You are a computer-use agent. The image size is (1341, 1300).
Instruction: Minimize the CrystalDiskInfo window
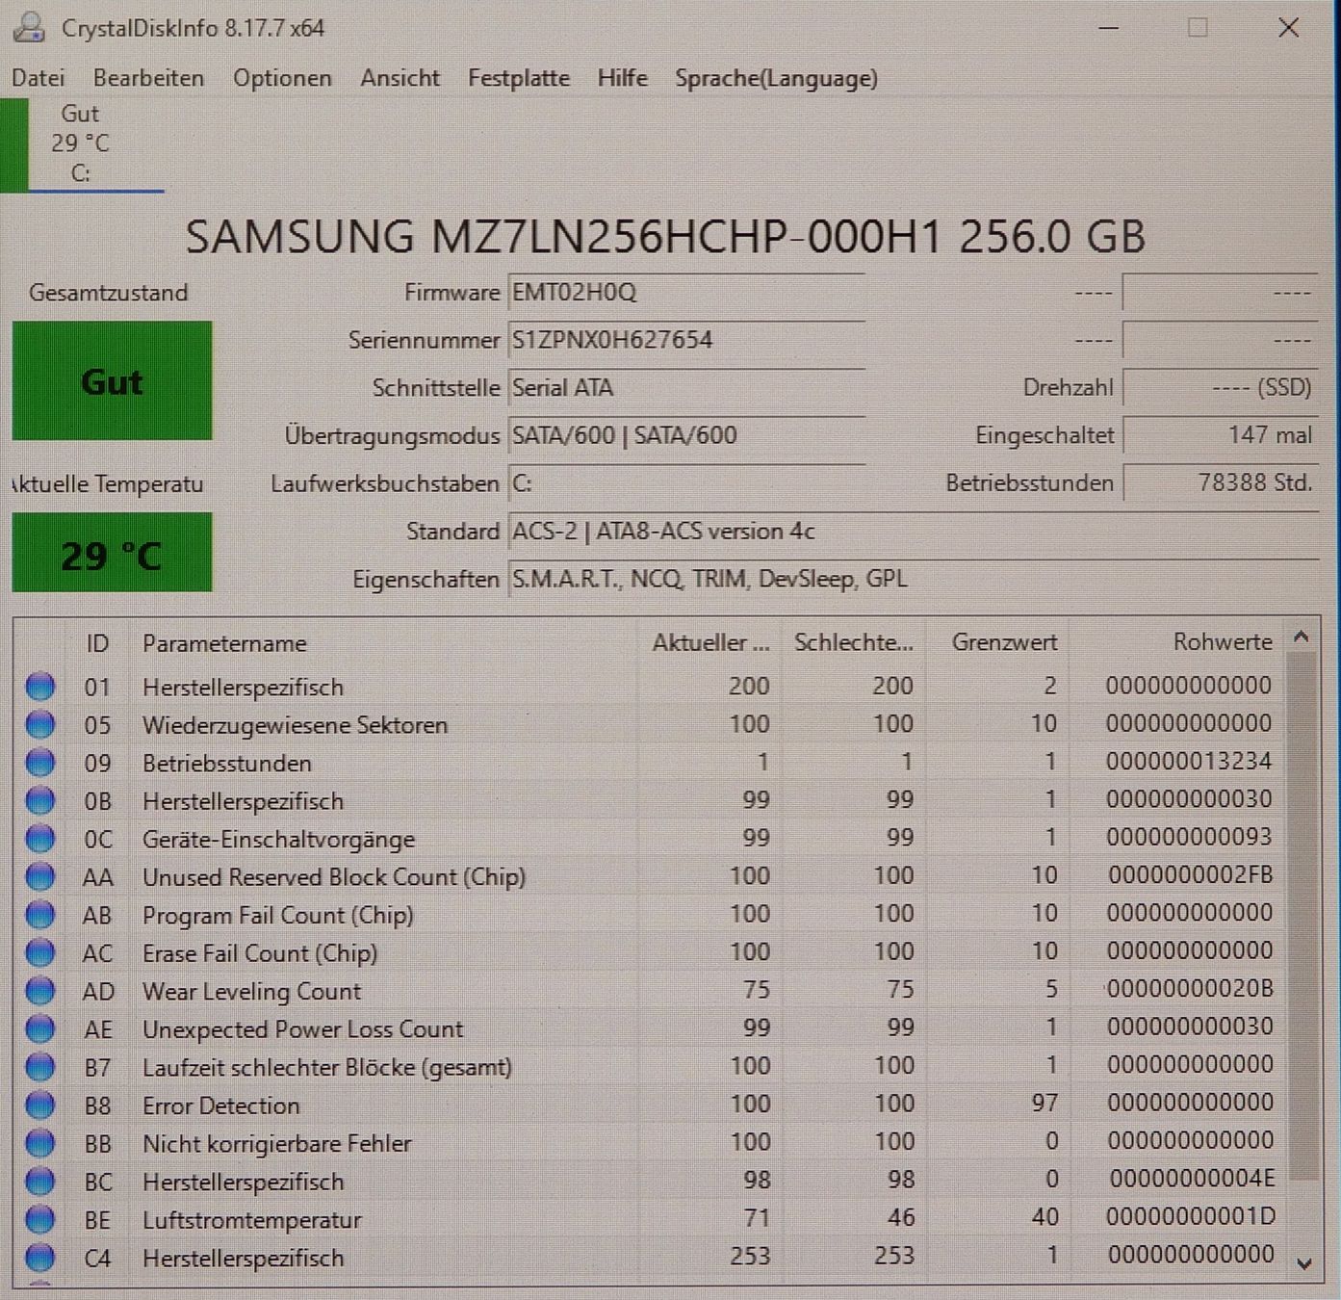click(1108, 28)
